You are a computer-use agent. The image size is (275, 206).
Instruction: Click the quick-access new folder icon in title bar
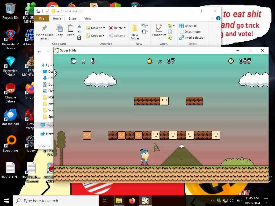(x=53, y=11)
